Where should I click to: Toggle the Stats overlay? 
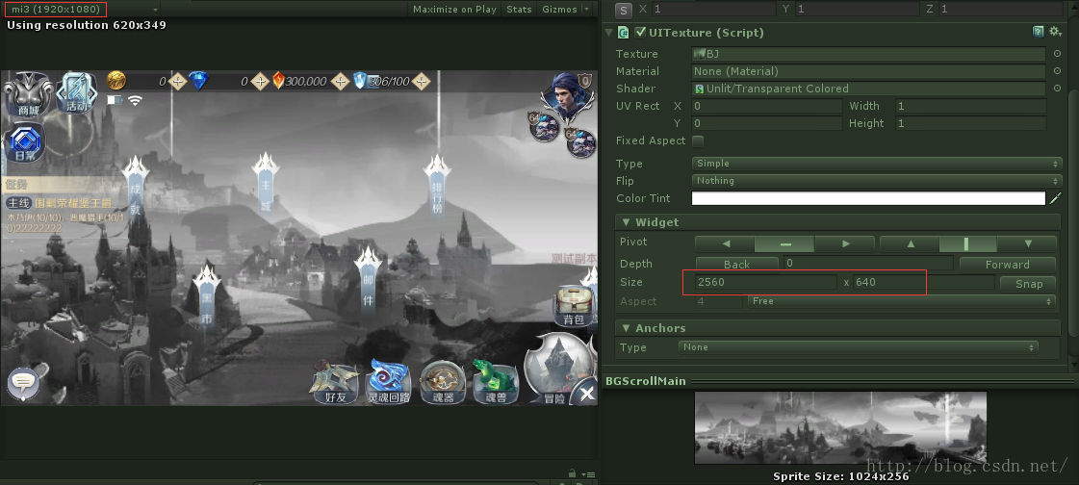coord(519,9)
